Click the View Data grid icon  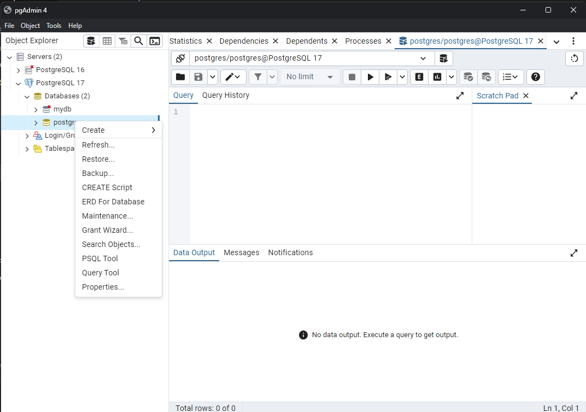(x=107, y=41)
